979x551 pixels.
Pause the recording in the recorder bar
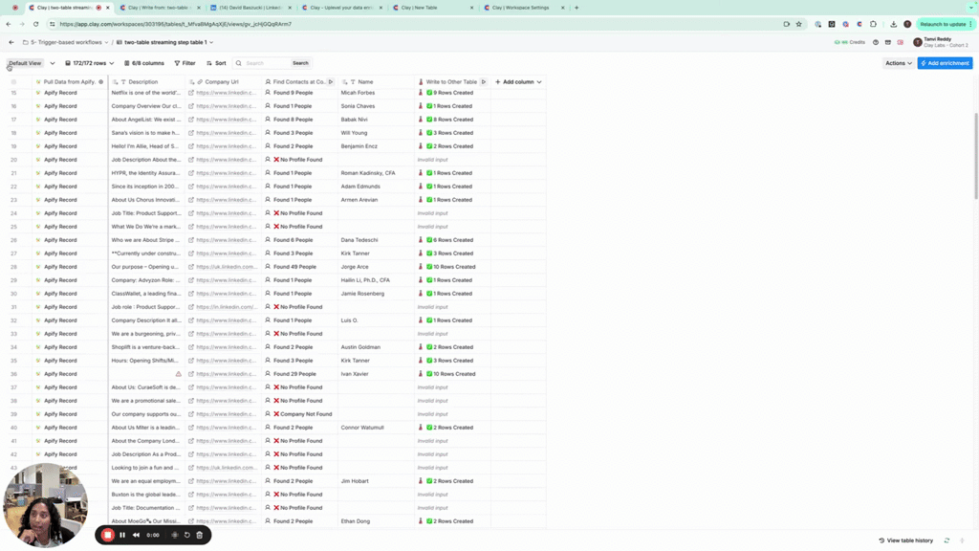click(122, 535)
